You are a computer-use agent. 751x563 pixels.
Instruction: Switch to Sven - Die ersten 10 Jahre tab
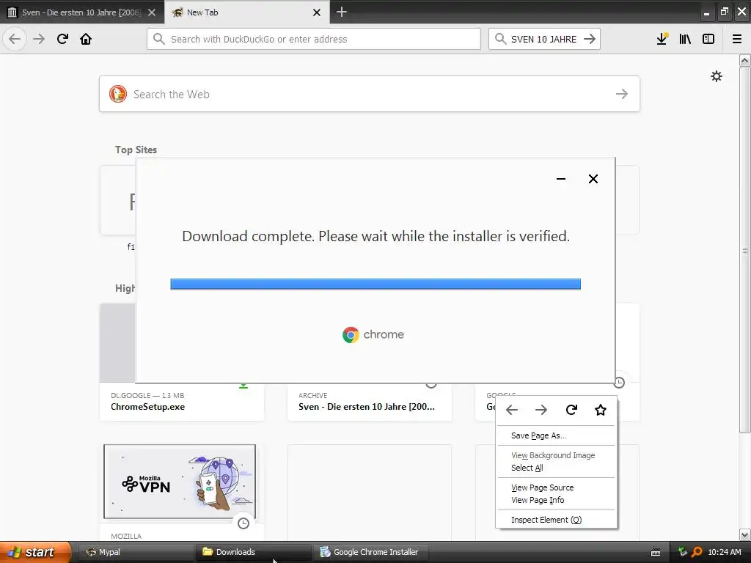click(x=82, y=12)
